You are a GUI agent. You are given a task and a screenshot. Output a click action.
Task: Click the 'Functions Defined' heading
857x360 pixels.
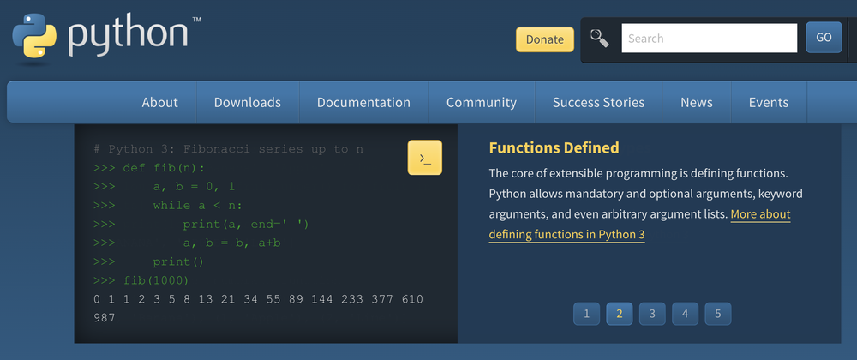pyautogui.click(x=554, y=148)
